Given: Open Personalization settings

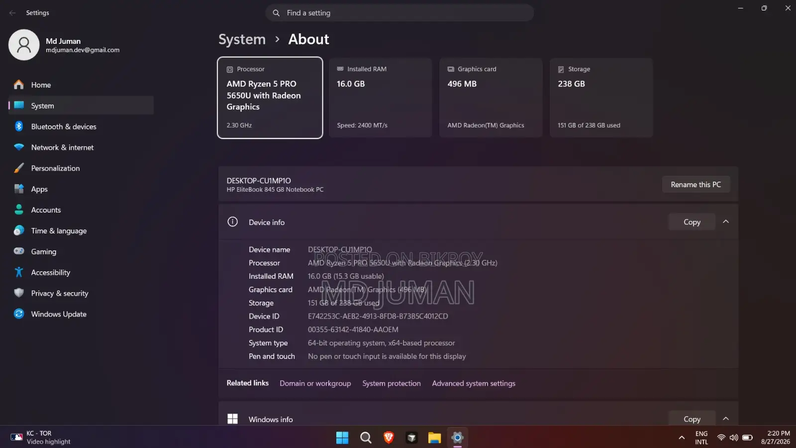Looking at the screenshot, I should coord(81,168).
